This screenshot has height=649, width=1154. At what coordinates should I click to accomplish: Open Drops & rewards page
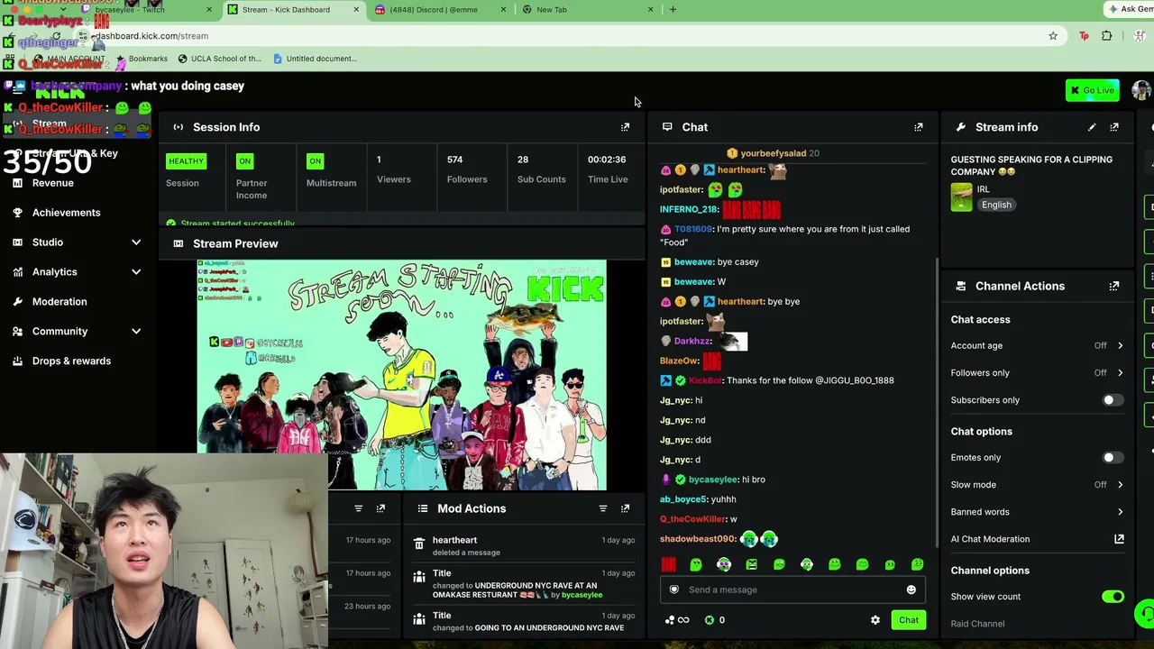pos(71,361)
